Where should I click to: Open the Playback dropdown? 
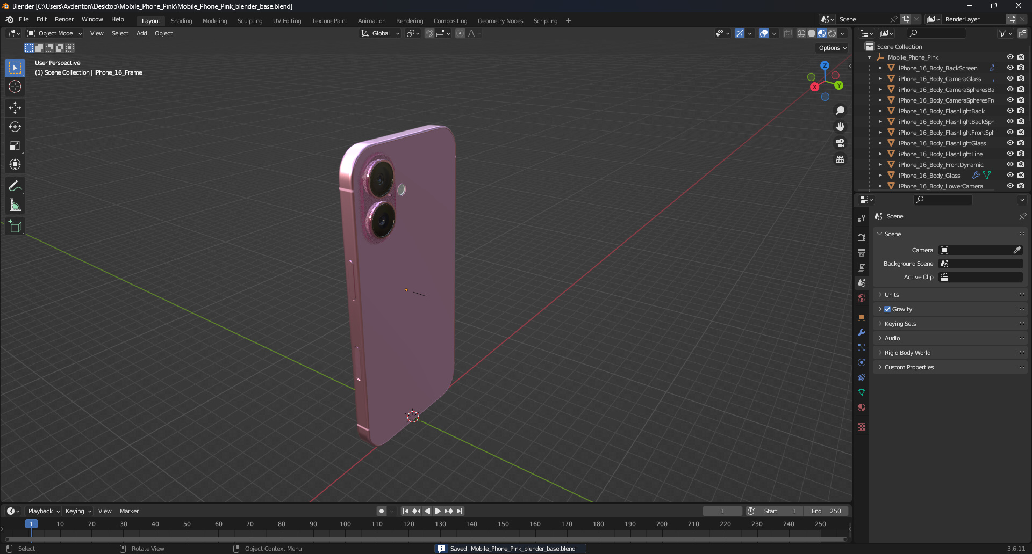coord(44,511)
